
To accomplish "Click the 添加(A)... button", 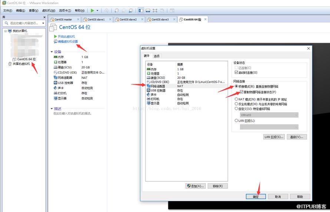I will [x=195, y=186].
